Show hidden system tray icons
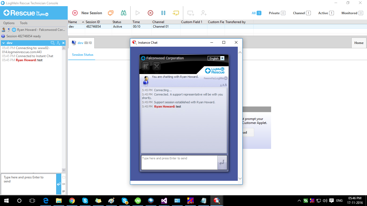Image resolution: width=367 pixels, height=206 pixels. tap(299, 201)
